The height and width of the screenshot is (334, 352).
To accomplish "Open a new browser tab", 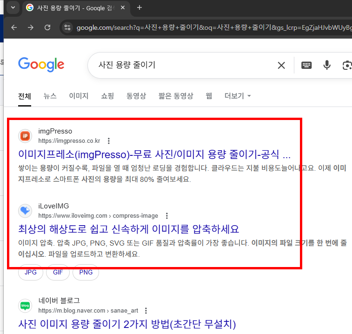I will pos(139,7).
